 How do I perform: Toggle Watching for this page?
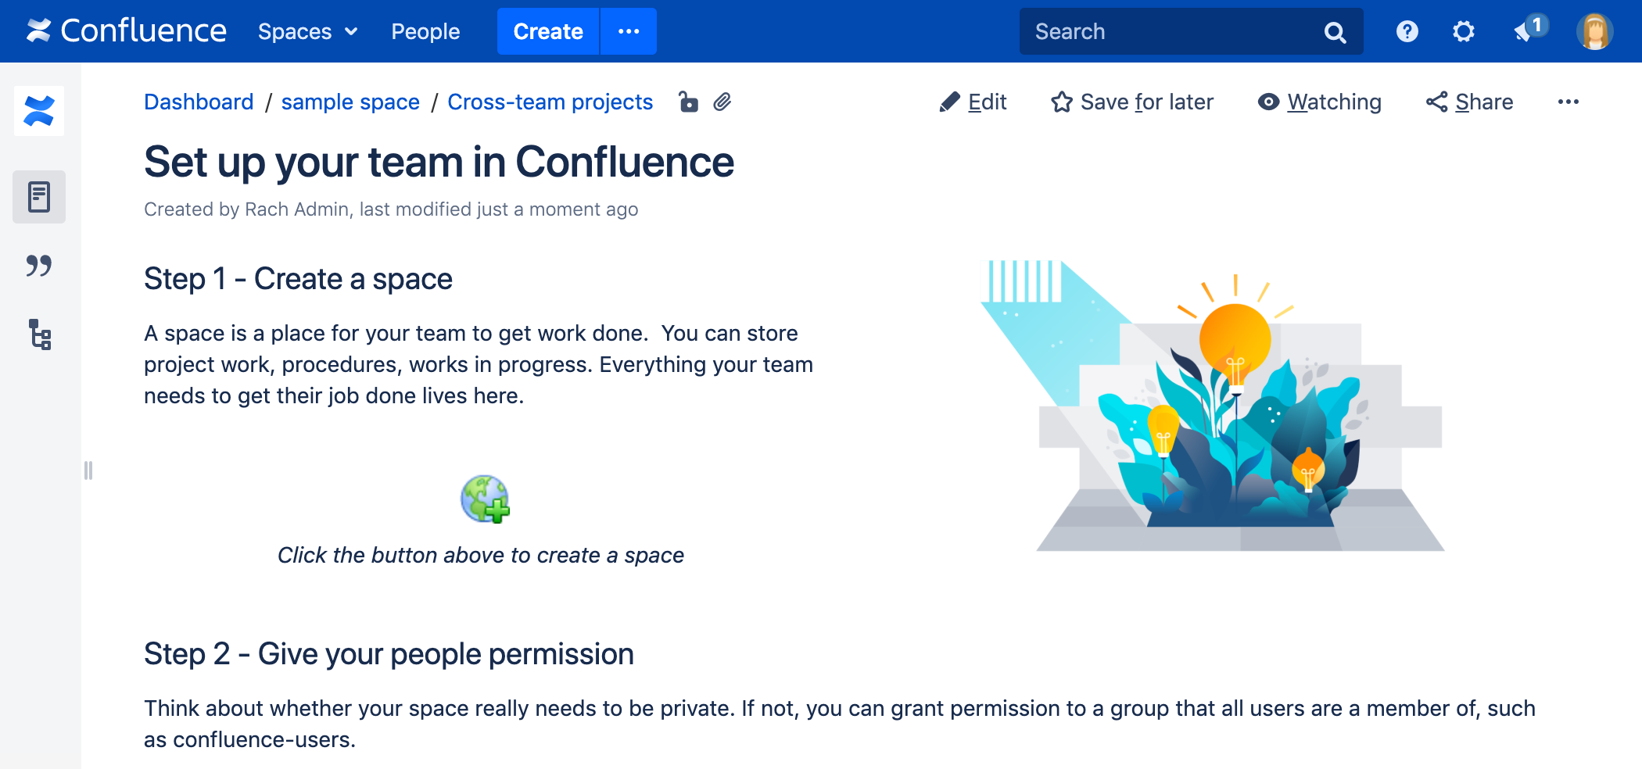tap(1320, 102)
